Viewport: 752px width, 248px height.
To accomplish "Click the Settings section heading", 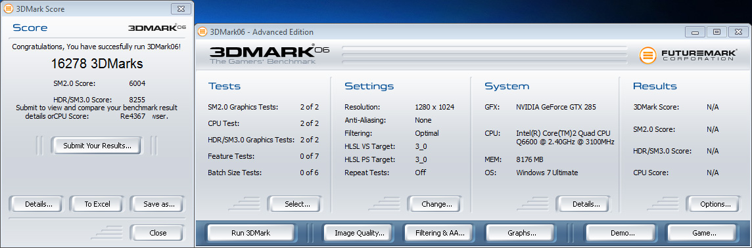I will click(369, 86).
